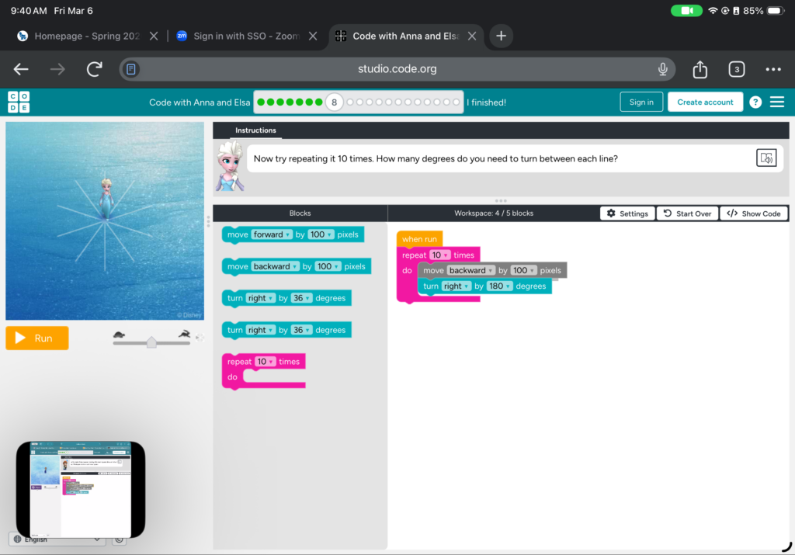Tap the screenshot thumbnail preview

[81, 489]
